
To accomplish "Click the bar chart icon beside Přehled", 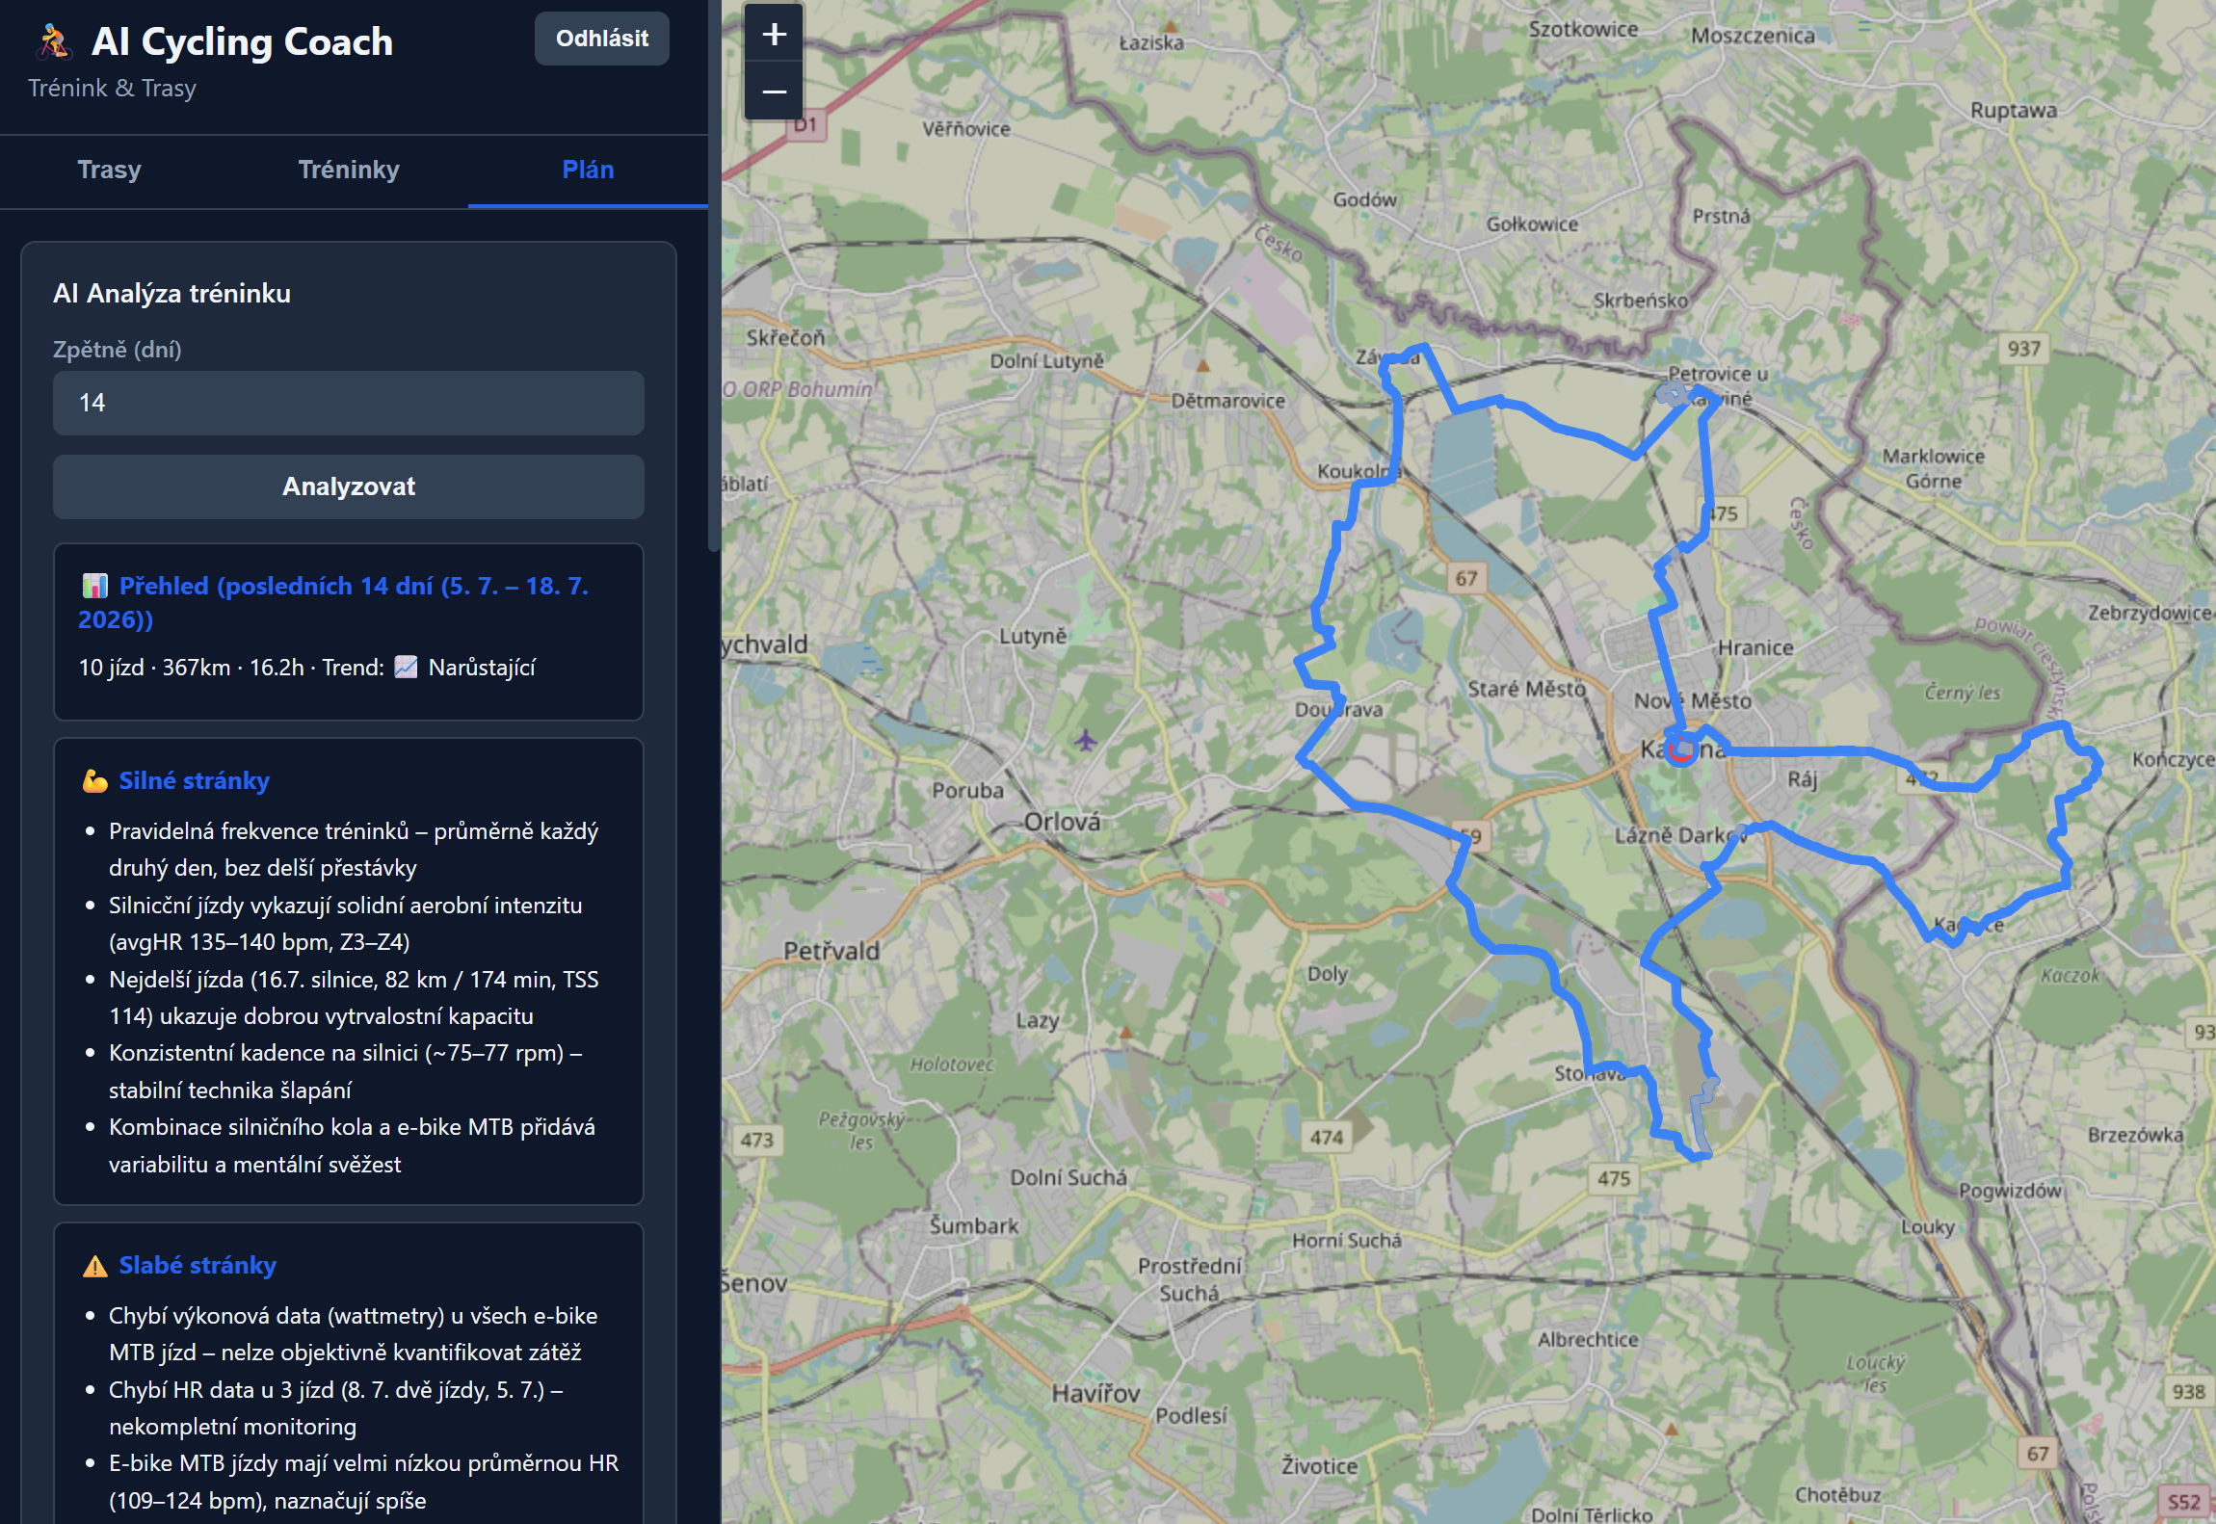I will [94, 586].
